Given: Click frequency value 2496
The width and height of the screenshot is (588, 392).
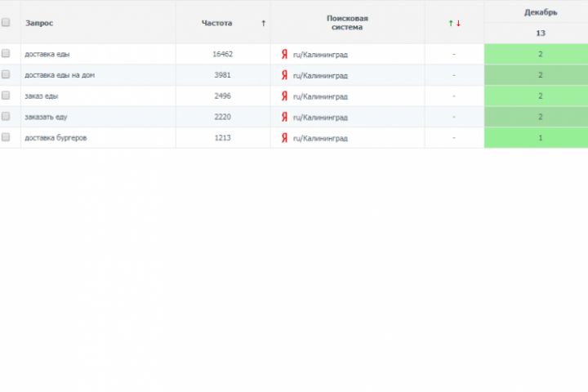Looking at the screenshot, I should coord(222,96).
